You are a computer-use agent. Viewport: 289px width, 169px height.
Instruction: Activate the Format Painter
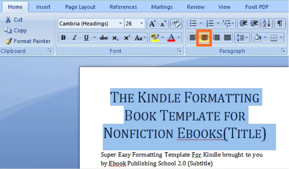point(27,41)
